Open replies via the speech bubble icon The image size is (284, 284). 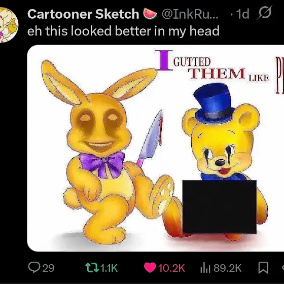point(34,268)
